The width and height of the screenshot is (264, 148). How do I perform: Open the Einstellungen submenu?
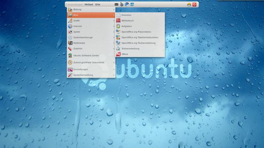point(91,70)
